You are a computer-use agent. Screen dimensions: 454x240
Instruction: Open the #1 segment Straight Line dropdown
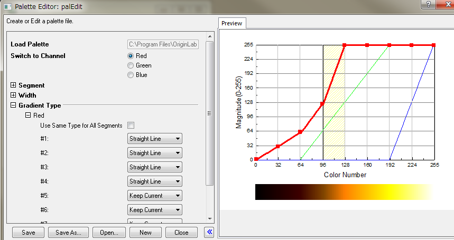(x=155, y=139)
